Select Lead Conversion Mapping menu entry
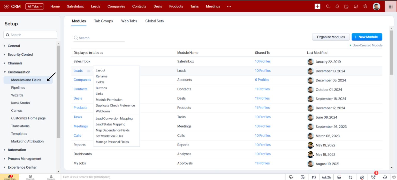The width and height of the screenshot is (397, 180). tap(114, 119)
